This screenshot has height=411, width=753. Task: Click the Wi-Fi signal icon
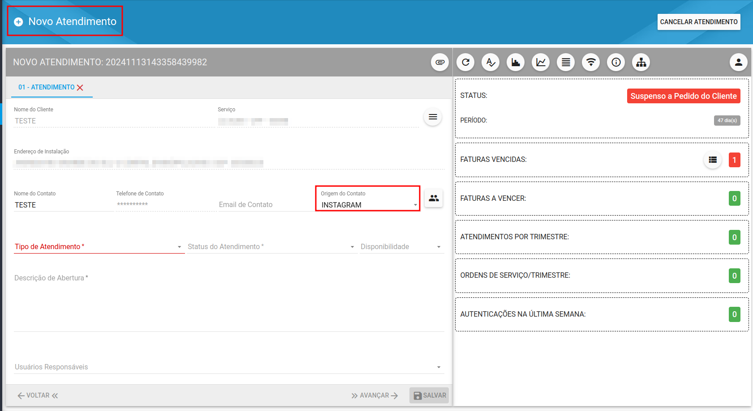[x=591, y=62]
